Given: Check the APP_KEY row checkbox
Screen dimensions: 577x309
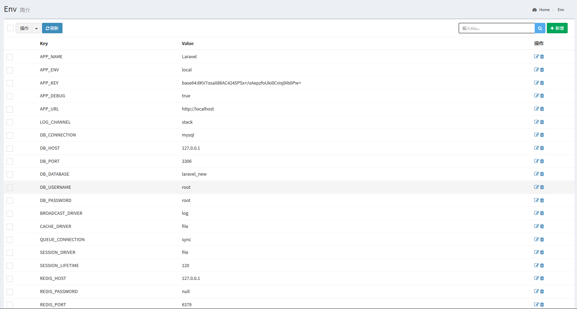Looking at the screenshot, I should click(x=10, y=83).
